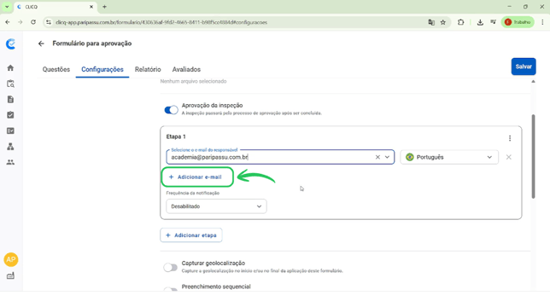Image resolution: width=550 pixels, height=307 pixels.
Task: Open the AP user avatar
Action: pyautogui.click(x=11, y=259)
